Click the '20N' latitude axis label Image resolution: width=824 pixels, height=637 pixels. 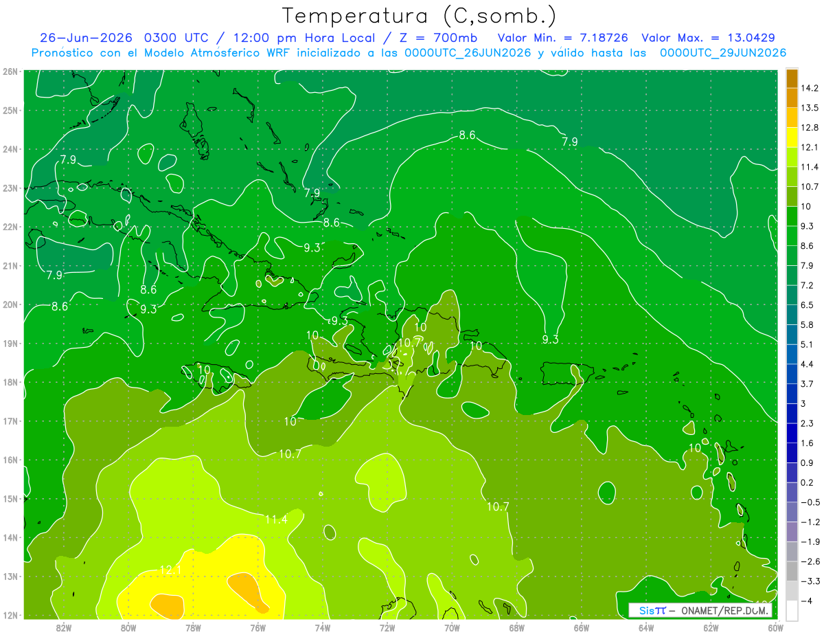tap(10, 304)
